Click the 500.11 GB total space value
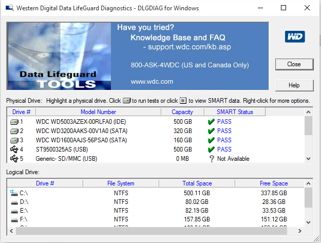 pos(197,193)
